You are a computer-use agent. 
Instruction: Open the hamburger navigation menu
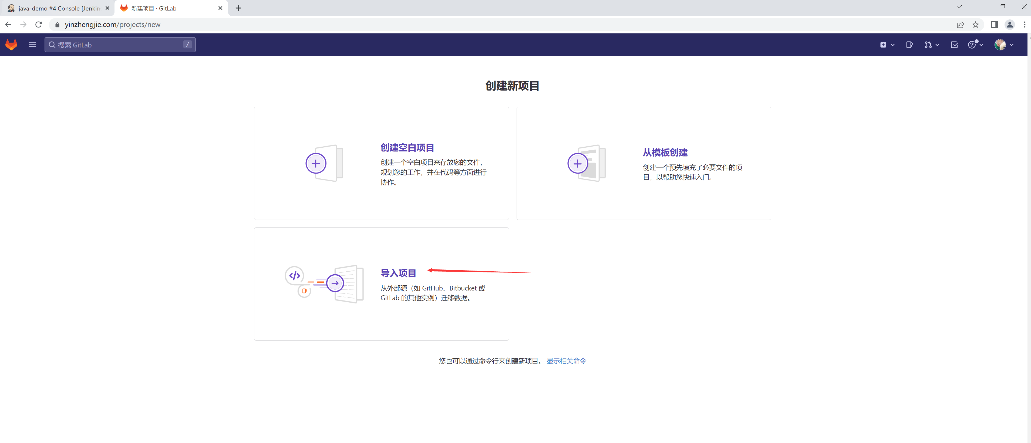[x=32, y=45]
